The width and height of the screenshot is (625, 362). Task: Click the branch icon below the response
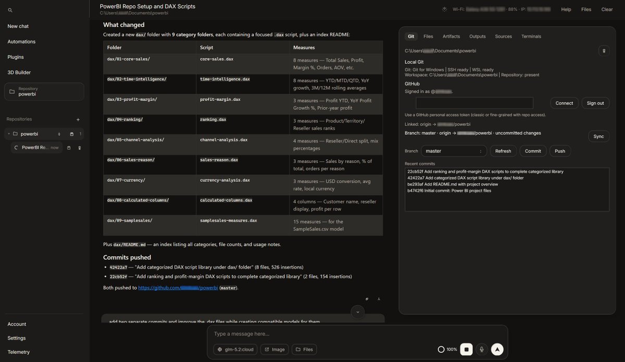pyautogui.click(x=379, y=299)
